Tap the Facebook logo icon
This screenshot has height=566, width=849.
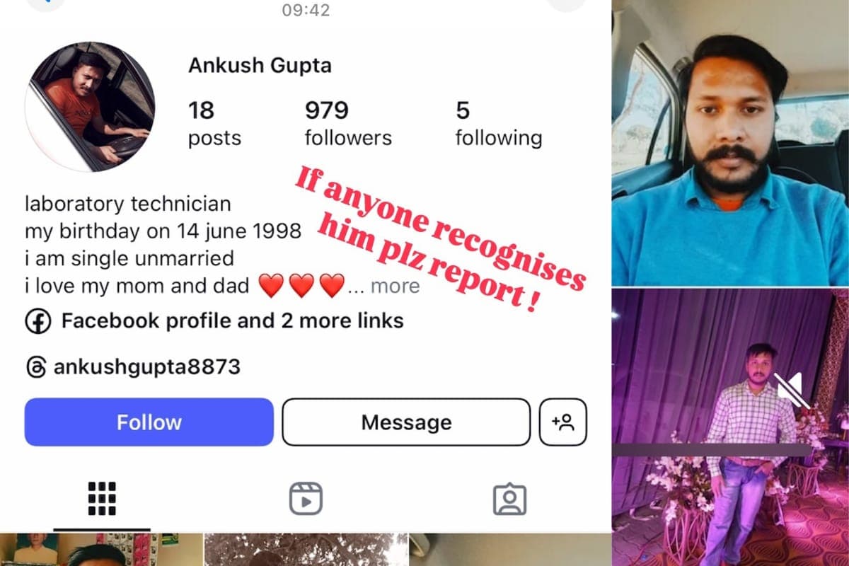coord(38,321)
